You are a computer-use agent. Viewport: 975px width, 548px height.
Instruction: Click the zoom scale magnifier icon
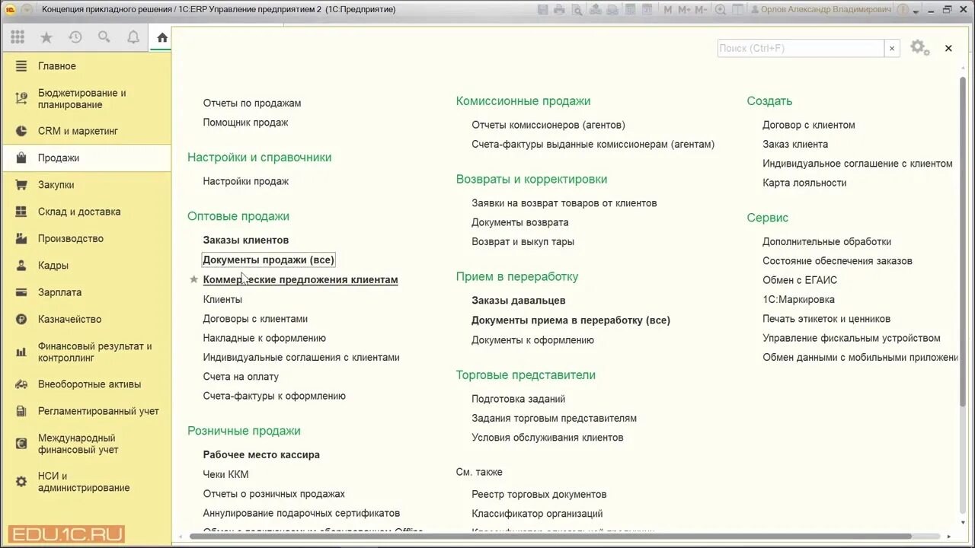[x=721, y=10]
